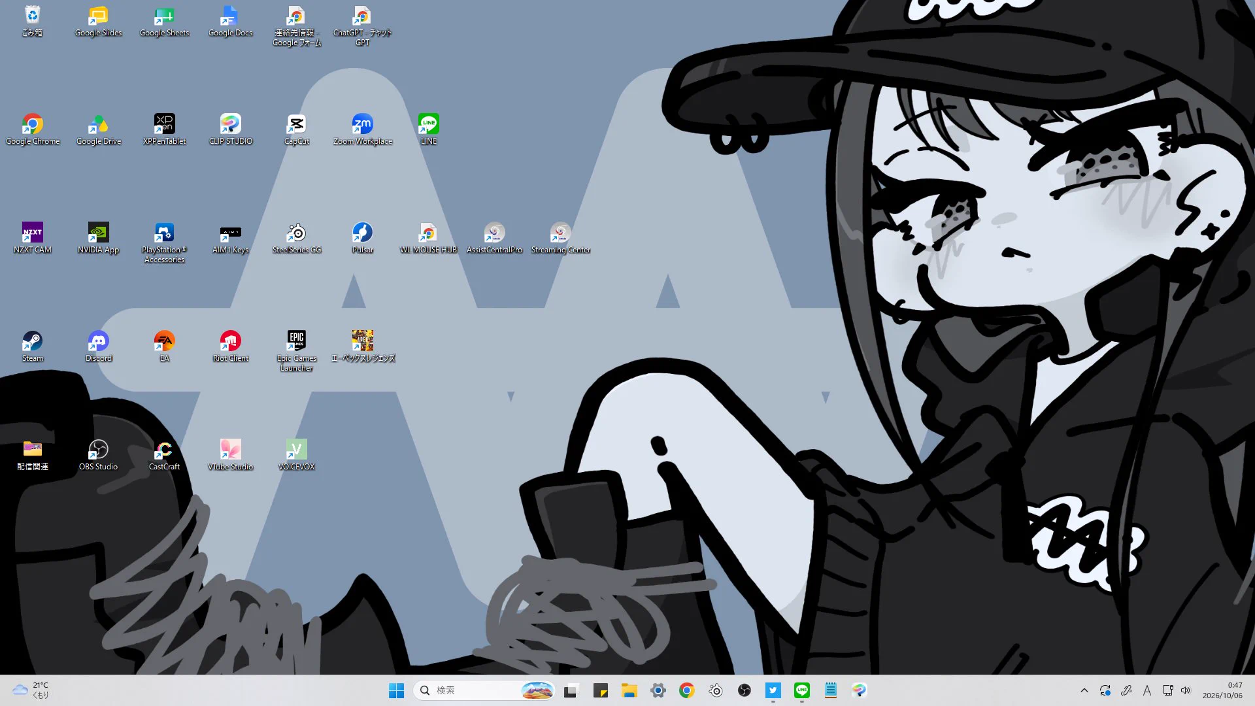
Task: Select Google Chrome desktop icon
Action: (x=32, y=129)
